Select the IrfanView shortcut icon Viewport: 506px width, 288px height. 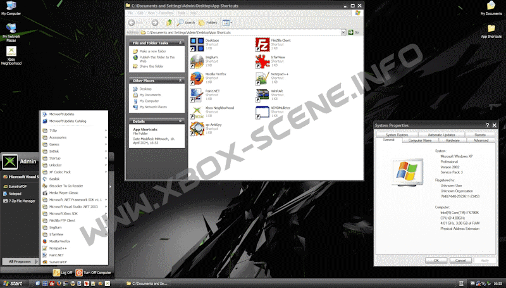[x=262, y=61]
